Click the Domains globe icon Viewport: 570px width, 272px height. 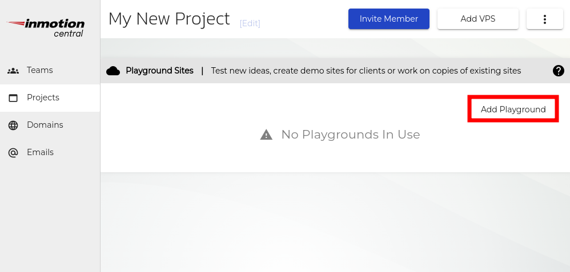(x=13, y=125)
